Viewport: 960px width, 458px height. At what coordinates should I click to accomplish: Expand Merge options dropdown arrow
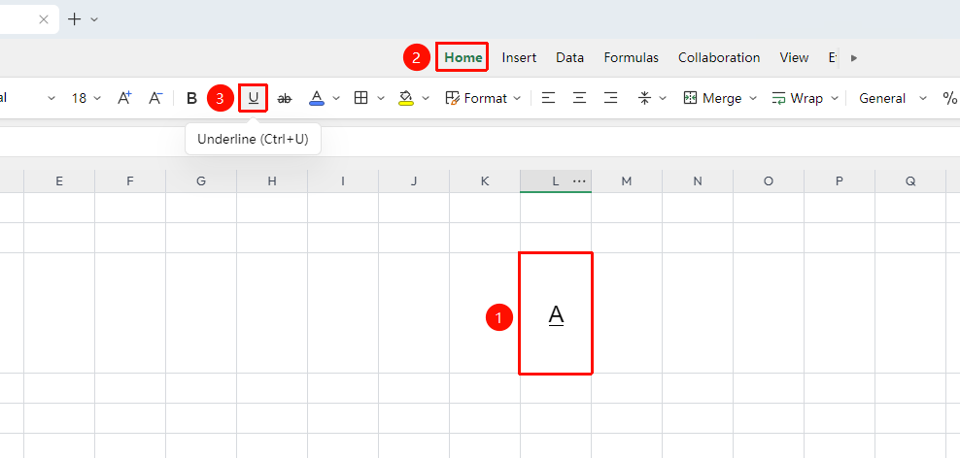click(x=753, y=98)
